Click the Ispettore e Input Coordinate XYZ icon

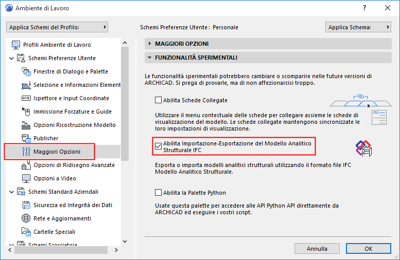[26, 98]
